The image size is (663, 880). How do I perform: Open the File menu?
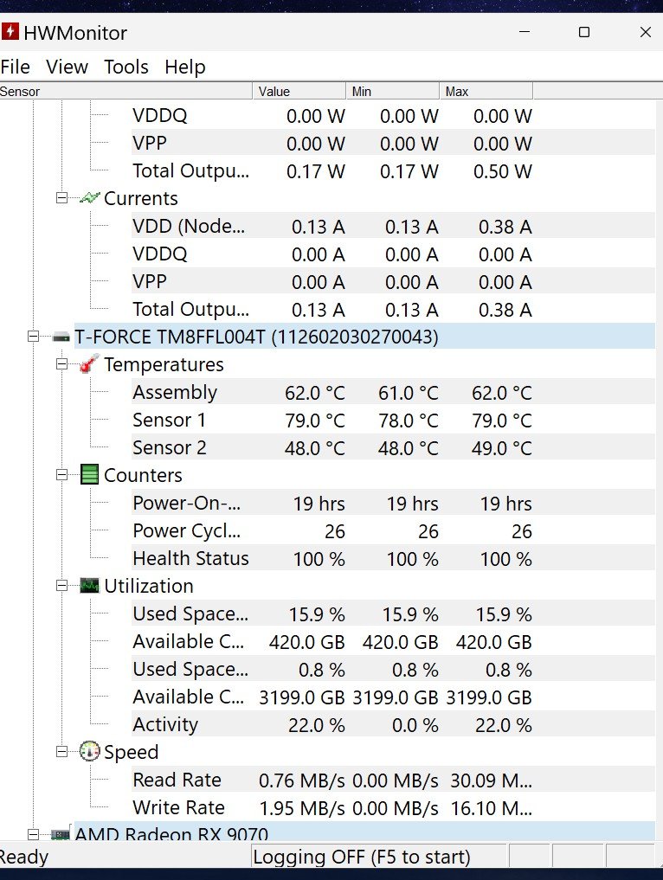[x=16, y=67]
